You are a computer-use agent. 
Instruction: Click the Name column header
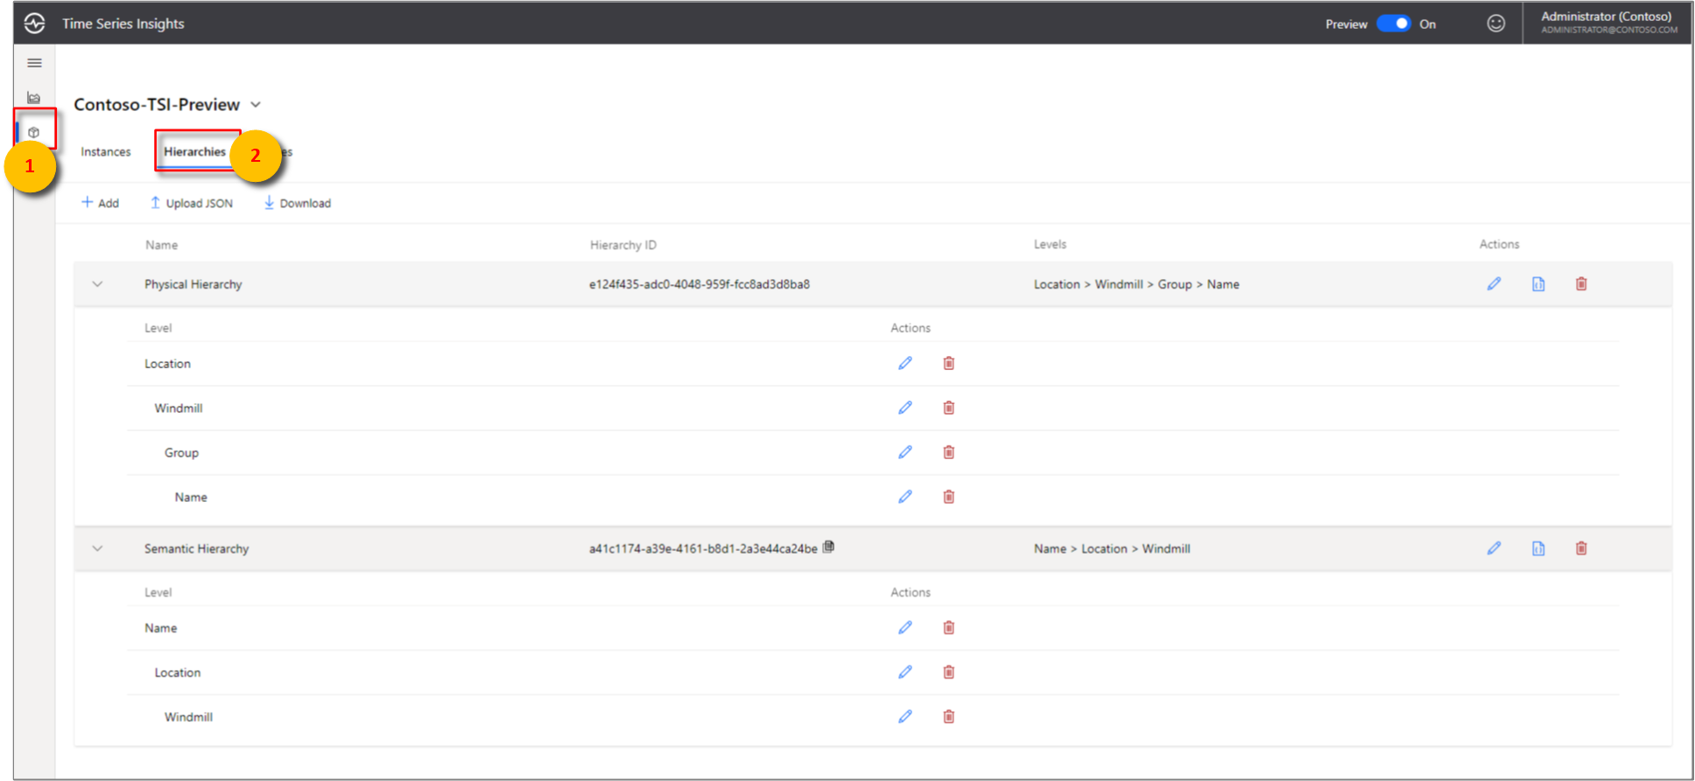pos(162,245)
